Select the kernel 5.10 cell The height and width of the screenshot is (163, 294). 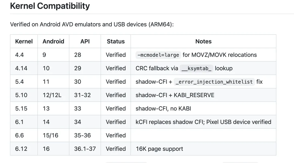[x=21, y=95]
